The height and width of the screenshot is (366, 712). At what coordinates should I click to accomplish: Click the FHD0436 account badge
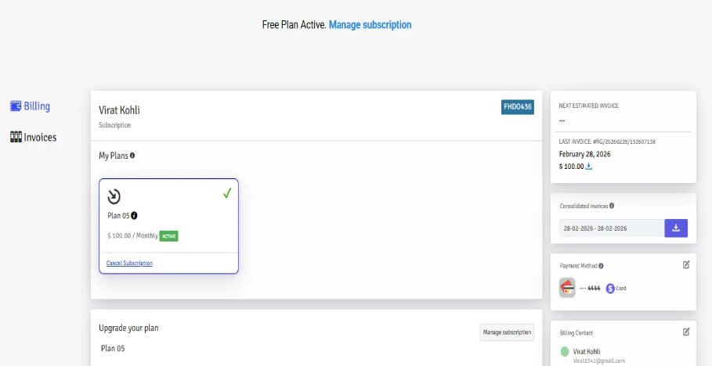coord(518,107)
